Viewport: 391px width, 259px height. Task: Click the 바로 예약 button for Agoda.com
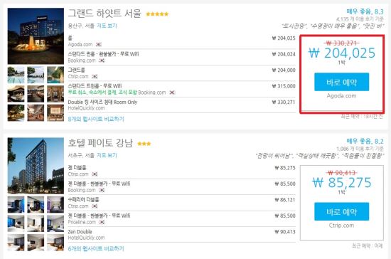341,82
